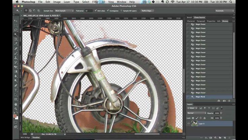Select the Blur tool
This screenshot has height=140, width=248.
pyautogui.click(x=15, y=76)
